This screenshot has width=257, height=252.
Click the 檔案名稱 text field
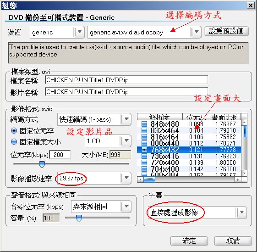point(126,80)
